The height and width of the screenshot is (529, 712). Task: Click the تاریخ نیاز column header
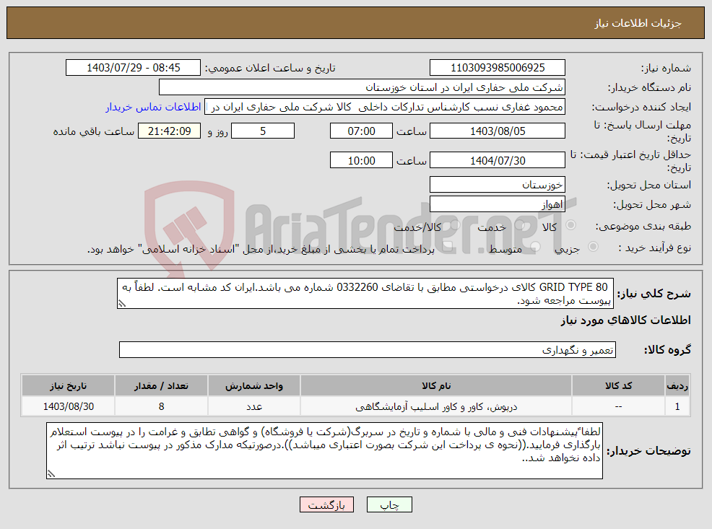pyautogui.click(x=68, y=385)
